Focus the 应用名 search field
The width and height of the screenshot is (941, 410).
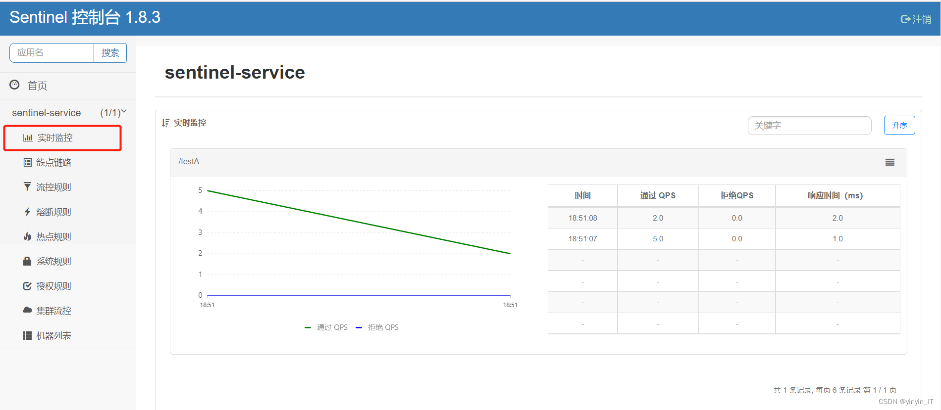click(x=52, y=53)
